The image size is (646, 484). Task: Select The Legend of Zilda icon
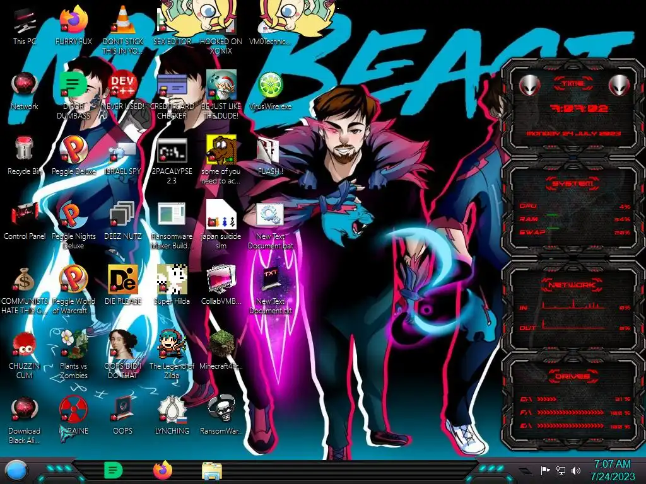[x=172, y=355]
